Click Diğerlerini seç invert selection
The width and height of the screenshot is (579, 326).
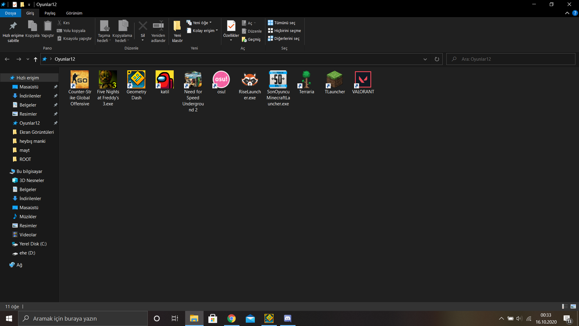(284, 38)
